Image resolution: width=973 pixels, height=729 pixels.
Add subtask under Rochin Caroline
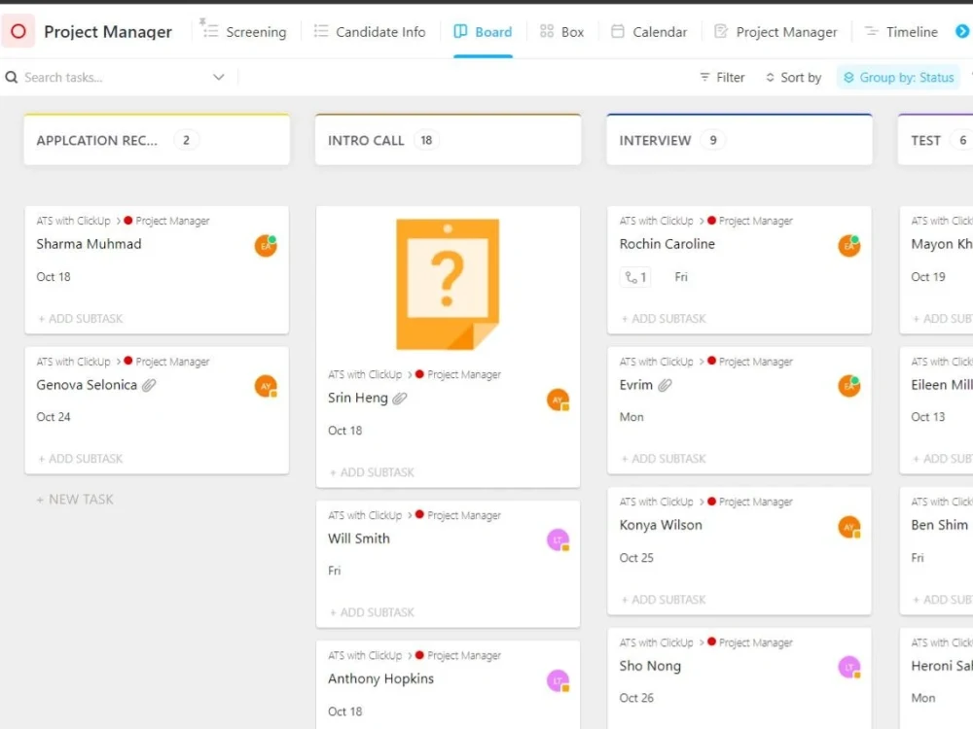click(664, 319)
